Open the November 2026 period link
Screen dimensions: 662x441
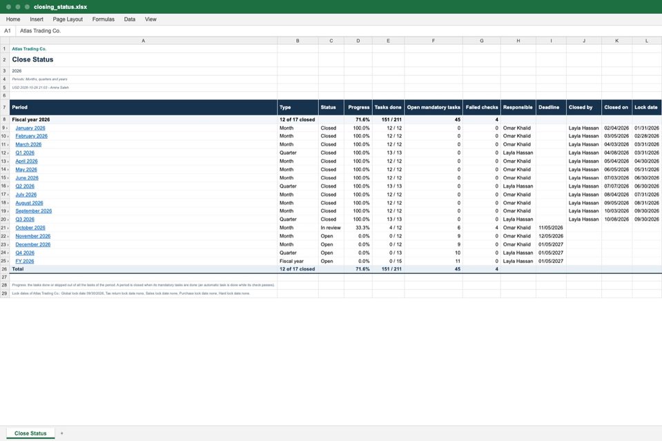pos(33,236)
